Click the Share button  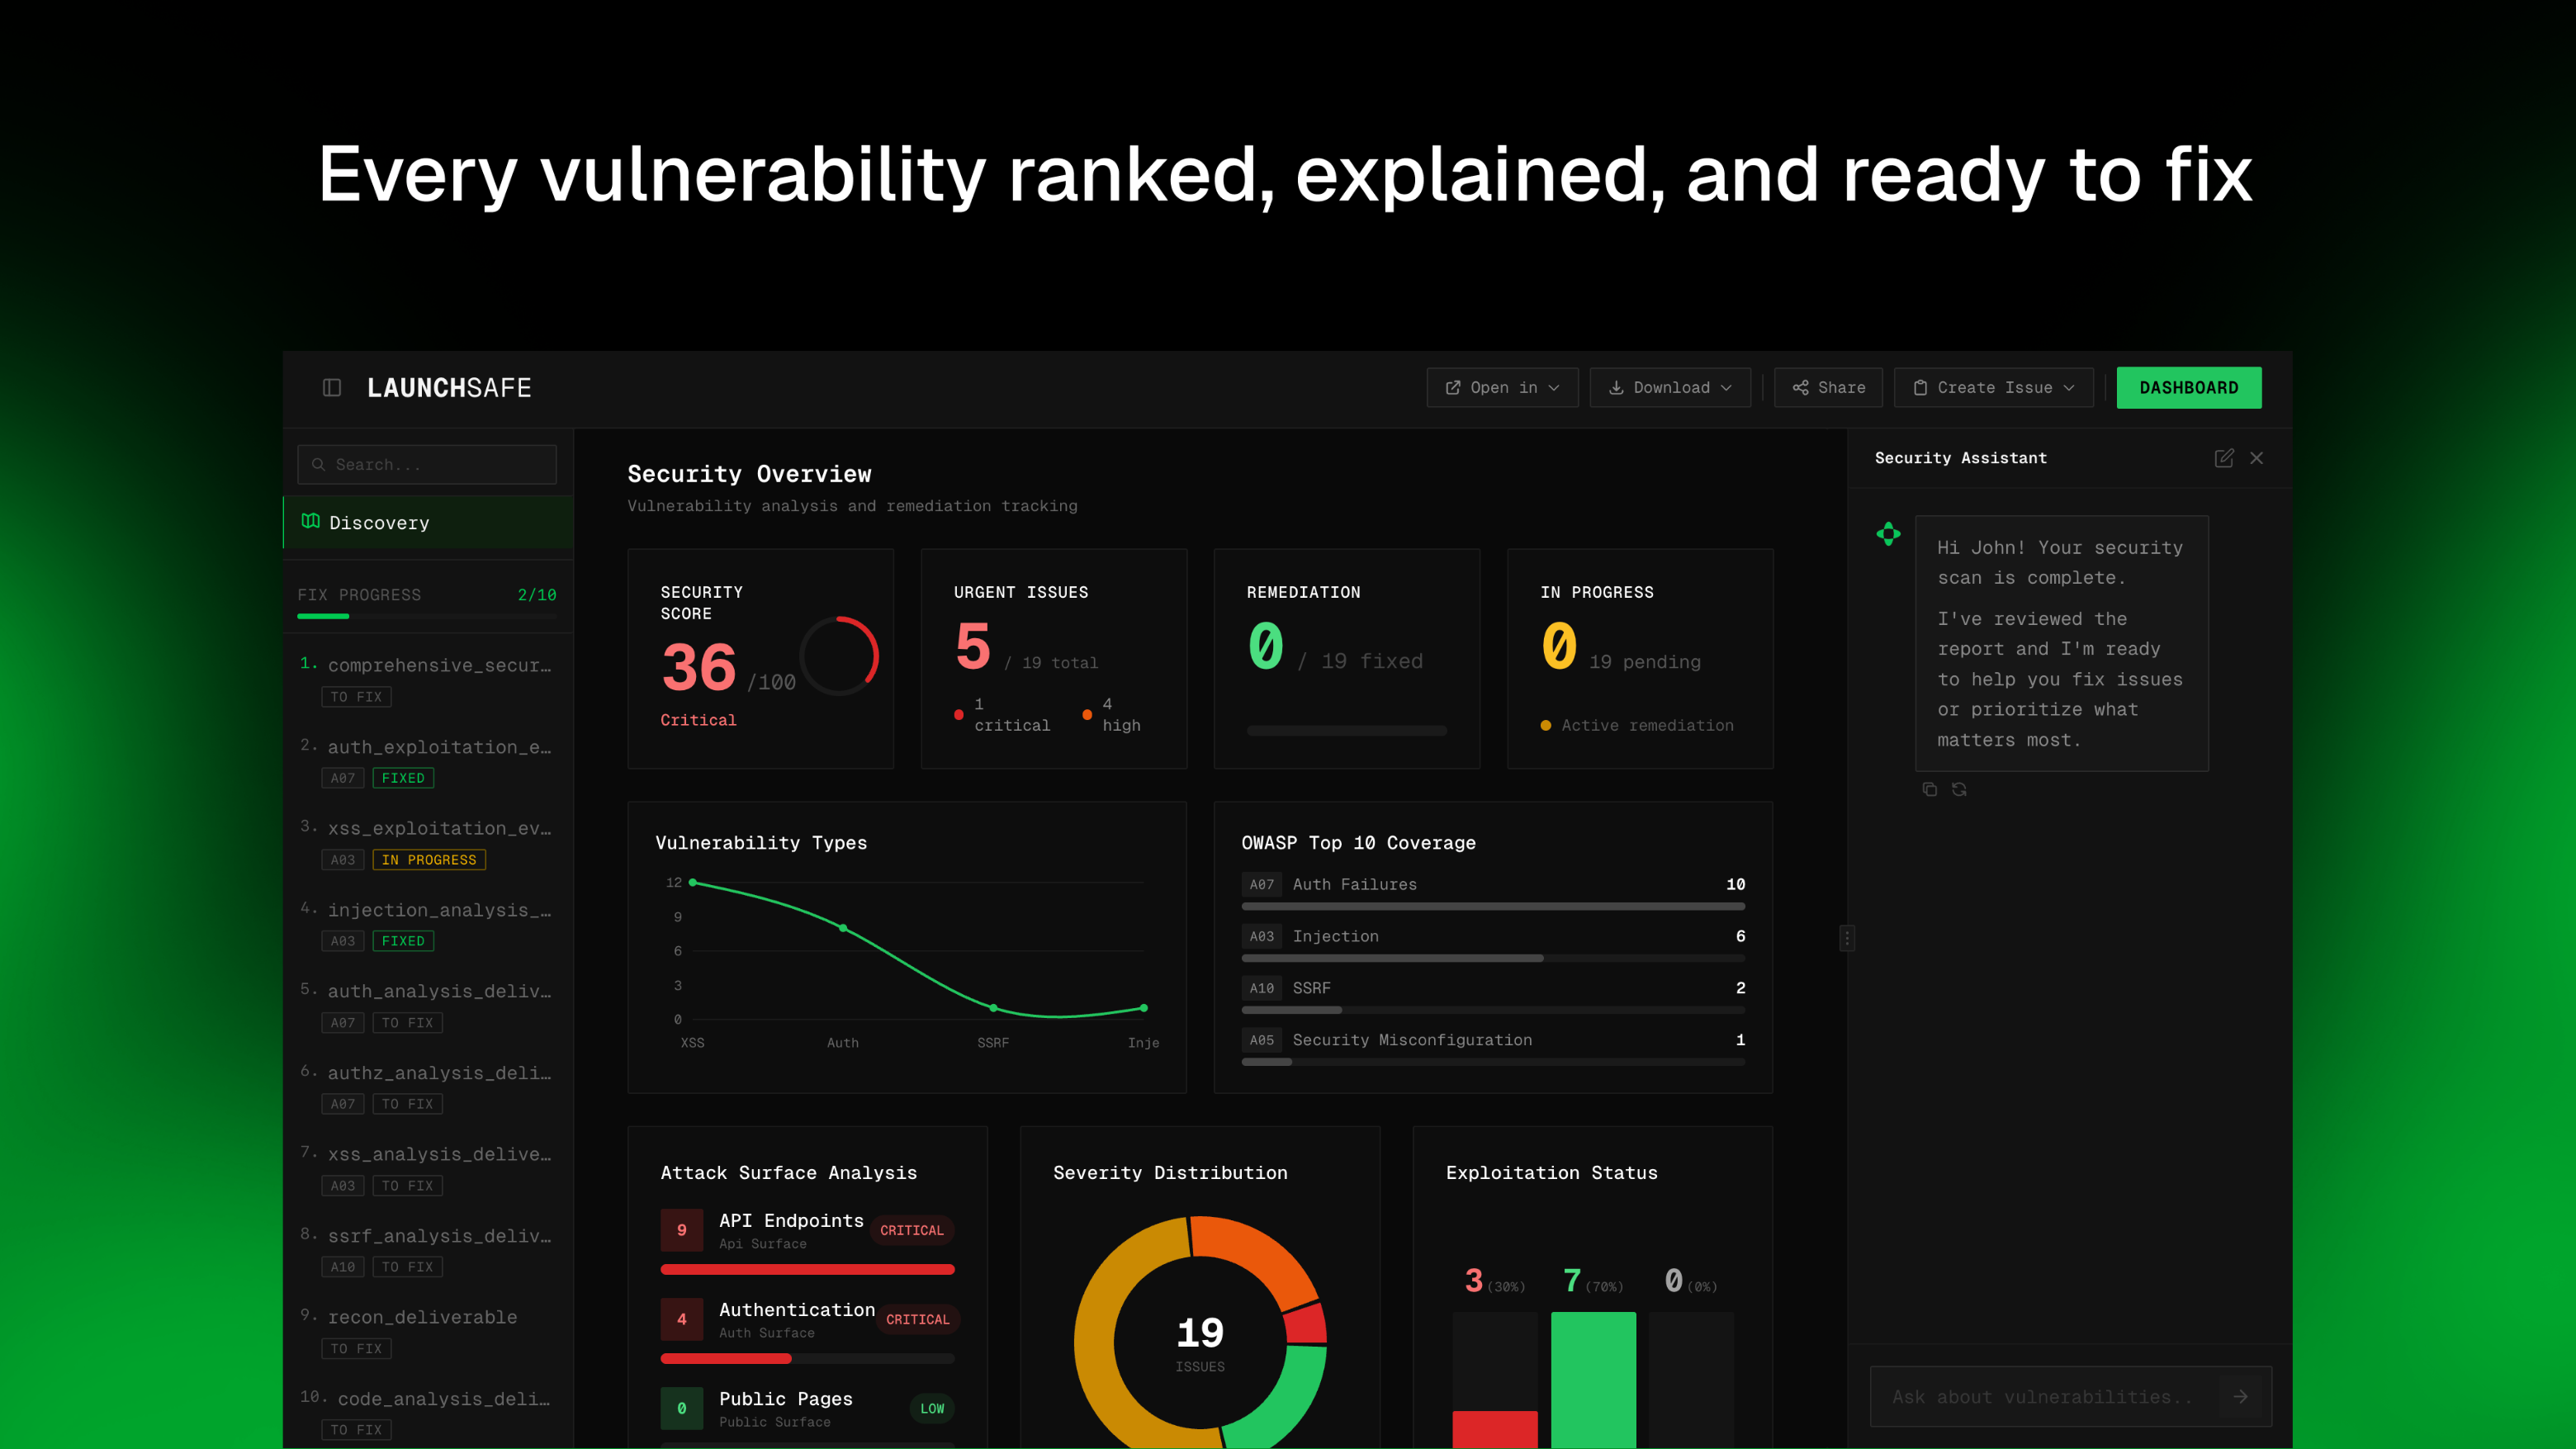[x=1828, y=387]
